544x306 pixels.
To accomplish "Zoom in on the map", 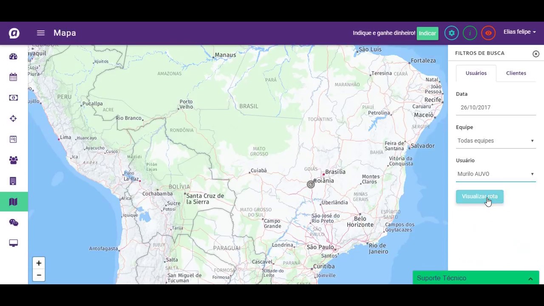I will [39, 263].
